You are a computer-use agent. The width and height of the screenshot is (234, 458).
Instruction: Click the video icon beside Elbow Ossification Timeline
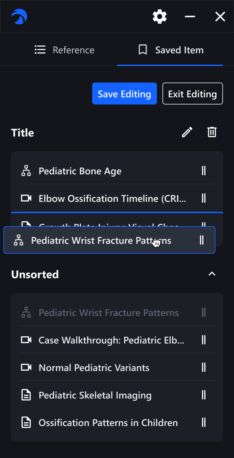(x=26, y=198)
